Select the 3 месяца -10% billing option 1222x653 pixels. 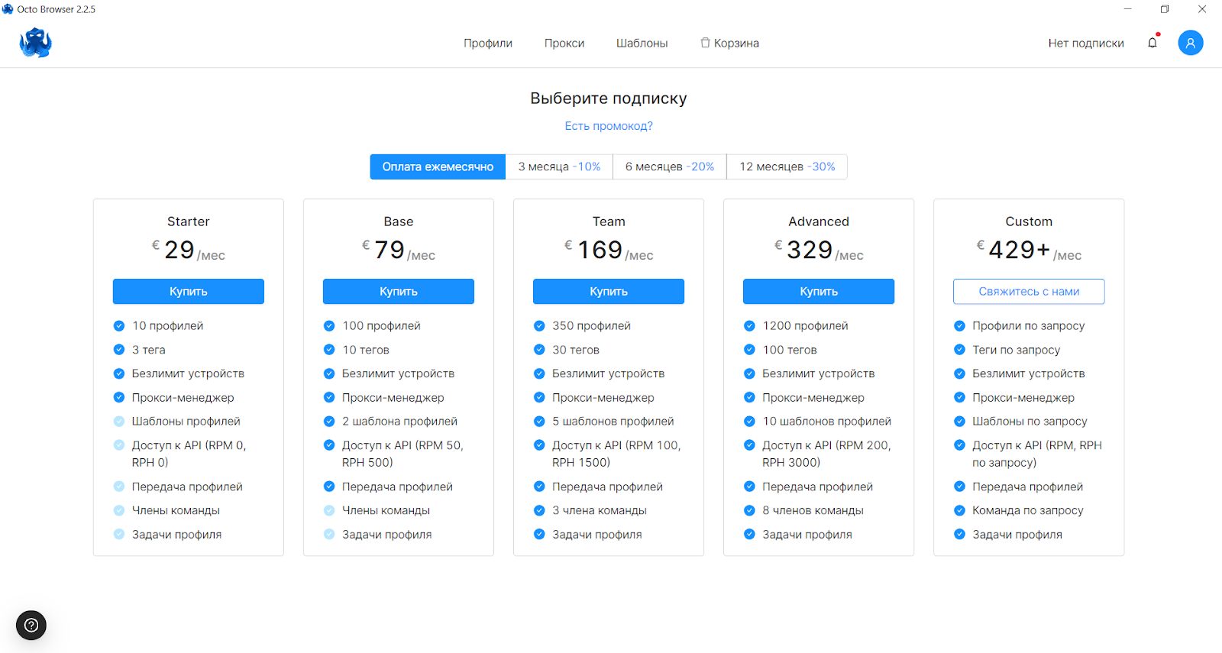[x=559, y=166]
